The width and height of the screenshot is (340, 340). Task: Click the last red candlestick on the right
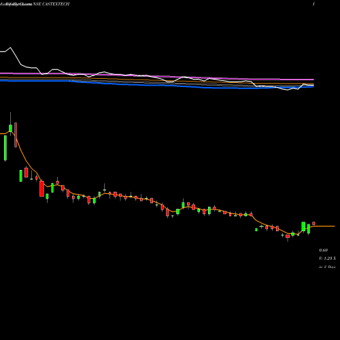click(x=313, y=223)
